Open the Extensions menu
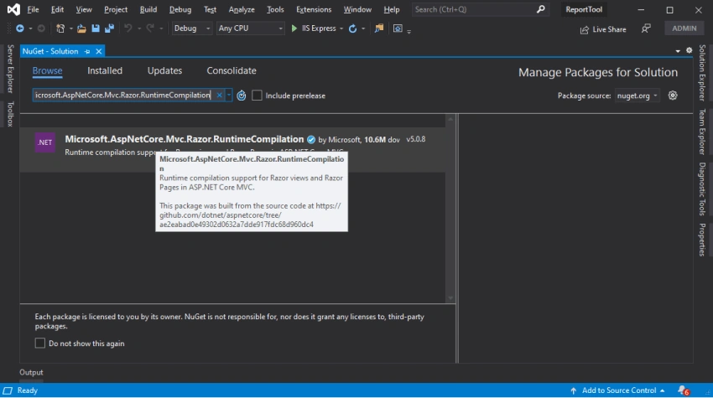Image resolution: width=713 pixels, height=398 pixels. click(314, 9)
